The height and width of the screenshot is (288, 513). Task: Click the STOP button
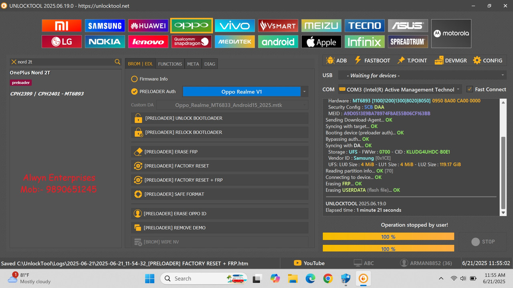pyautogui.click(x=483, y=242)
